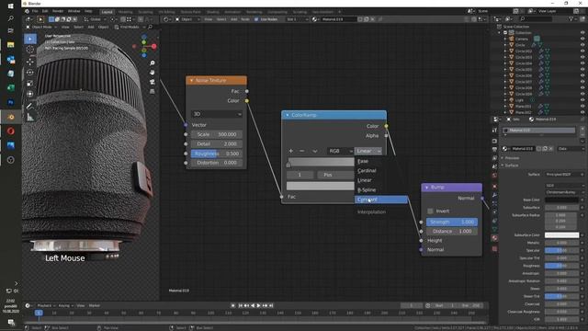588x331 pixels.
Task: Select the Scale tool in viewport toolbar
Action: (x=30, y=83)
